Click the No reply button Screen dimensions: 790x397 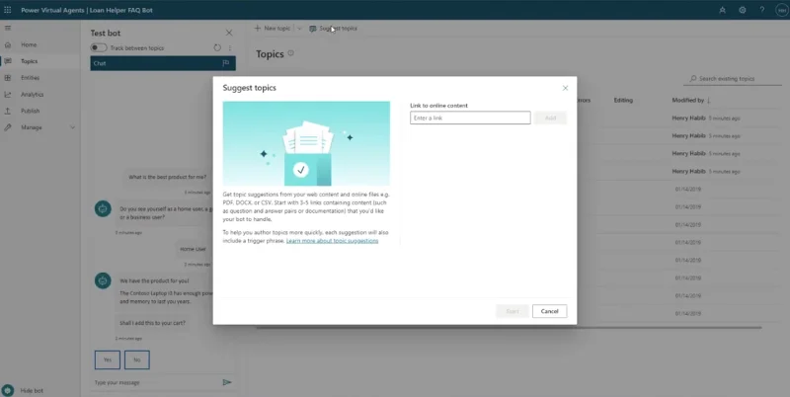136,359
